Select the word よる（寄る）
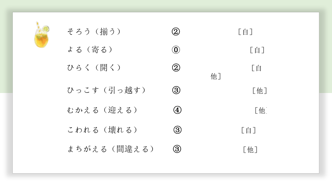 pyautogui.click(x=90, y=50)
